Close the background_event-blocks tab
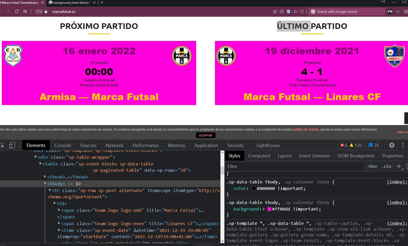Image resolution: width=408 pixels, height=246 pixels. tap(94, 3)
